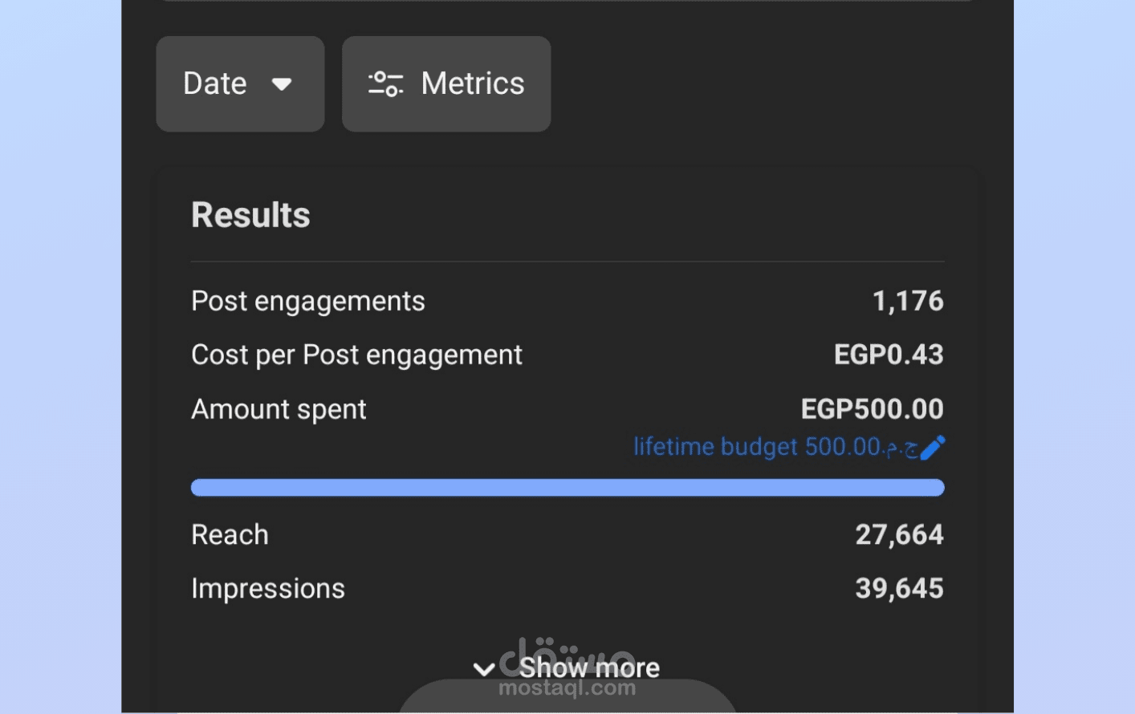This screenshot has width=1135, height=714.
Task: Select the Reach metric label
Action: point(230,534)
